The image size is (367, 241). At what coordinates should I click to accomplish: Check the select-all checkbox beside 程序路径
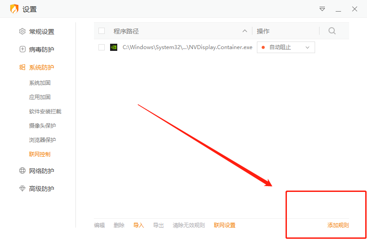tap(102, 31)
